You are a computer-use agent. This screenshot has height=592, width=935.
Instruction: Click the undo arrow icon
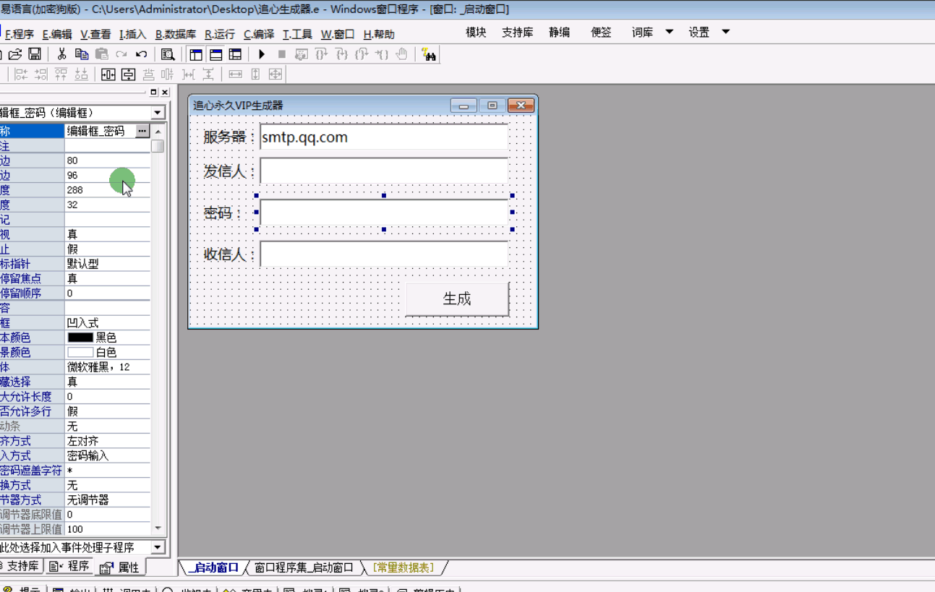tap(142, 54)
